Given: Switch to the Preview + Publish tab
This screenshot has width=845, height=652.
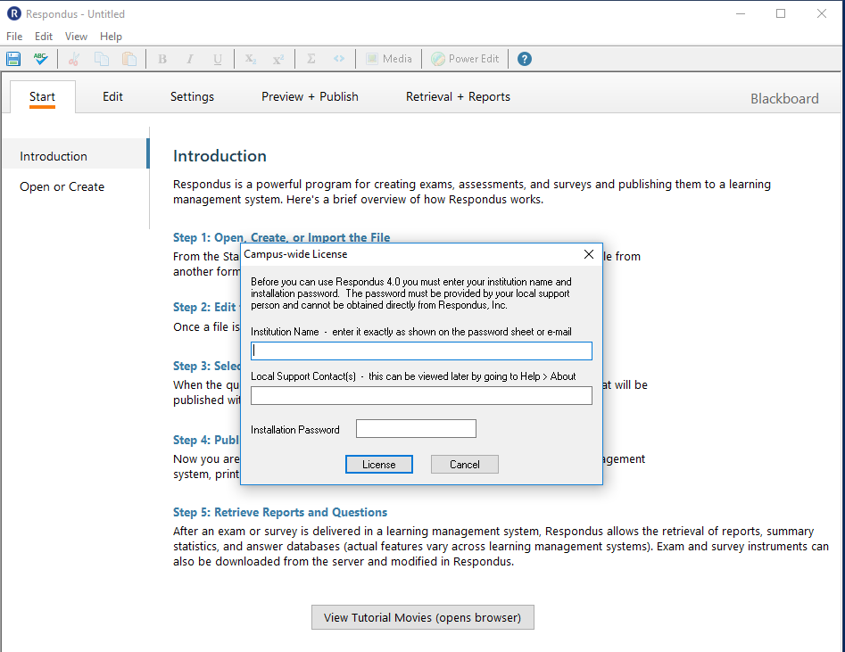Looking at the screenshot, I should pyautogui.click(x=310, y=97).
